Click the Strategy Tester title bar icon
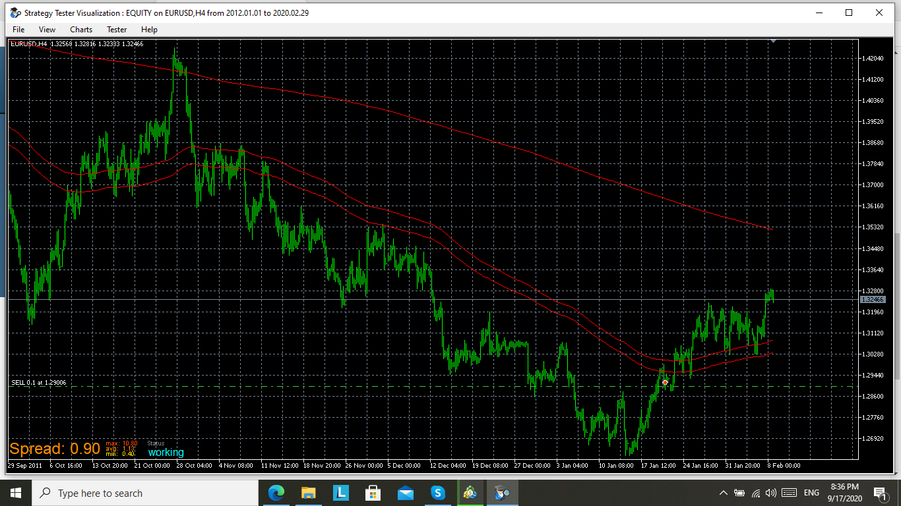Viewport: 901px width, 506px height. coord(16,13)
